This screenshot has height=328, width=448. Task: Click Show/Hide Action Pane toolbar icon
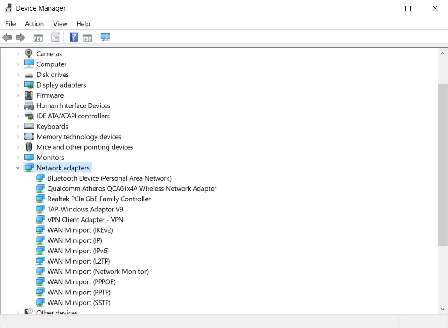87,37
